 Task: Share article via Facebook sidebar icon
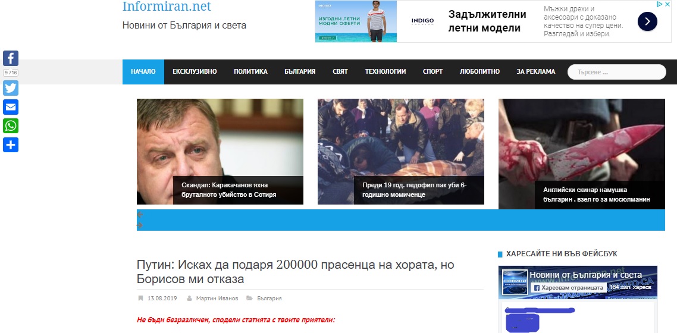(x=11, y=58)
